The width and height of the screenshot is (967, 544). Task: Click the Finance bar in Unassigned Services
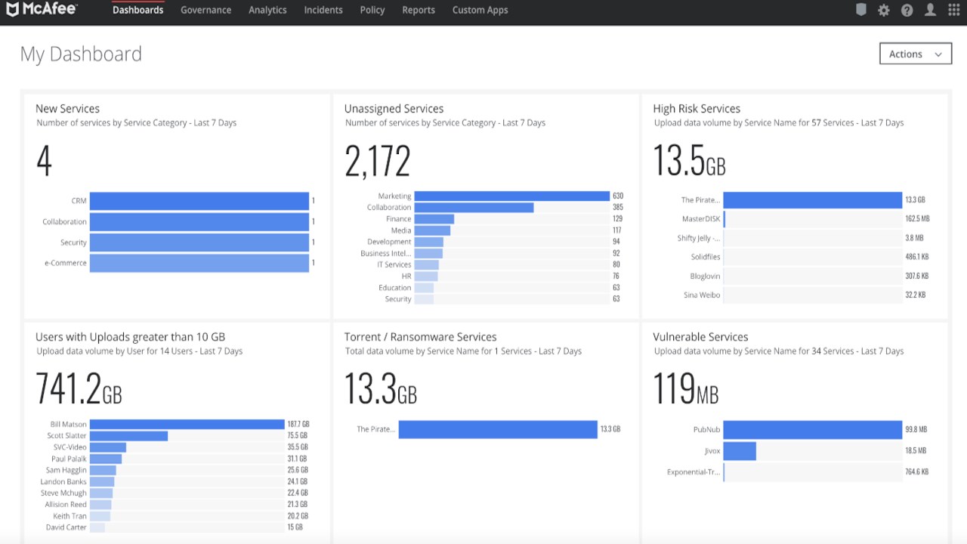coord(434,219)
